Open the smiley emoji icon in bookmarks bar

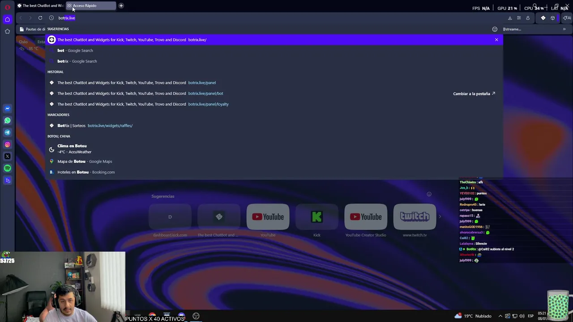point(495,29)
